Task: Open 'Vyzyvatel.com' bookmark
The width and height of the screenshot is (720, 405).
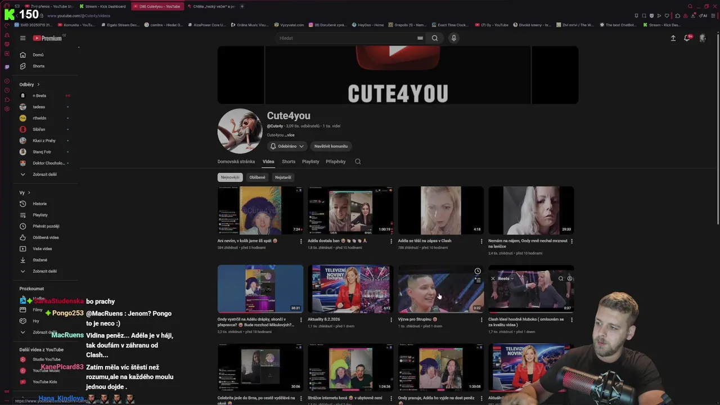Action: tap(289, 25)
